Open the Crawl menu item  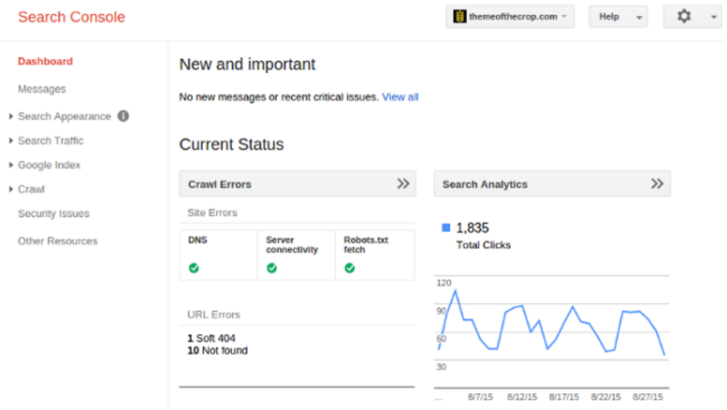pos(31,189)
